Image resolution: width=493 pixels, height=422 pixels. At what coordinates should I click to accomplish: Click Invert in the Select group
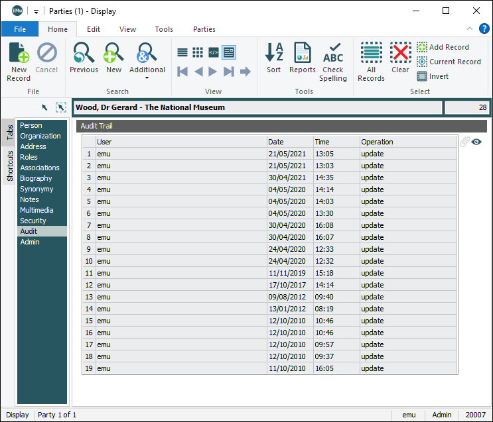pyautogui.click(x=433, y=76)
